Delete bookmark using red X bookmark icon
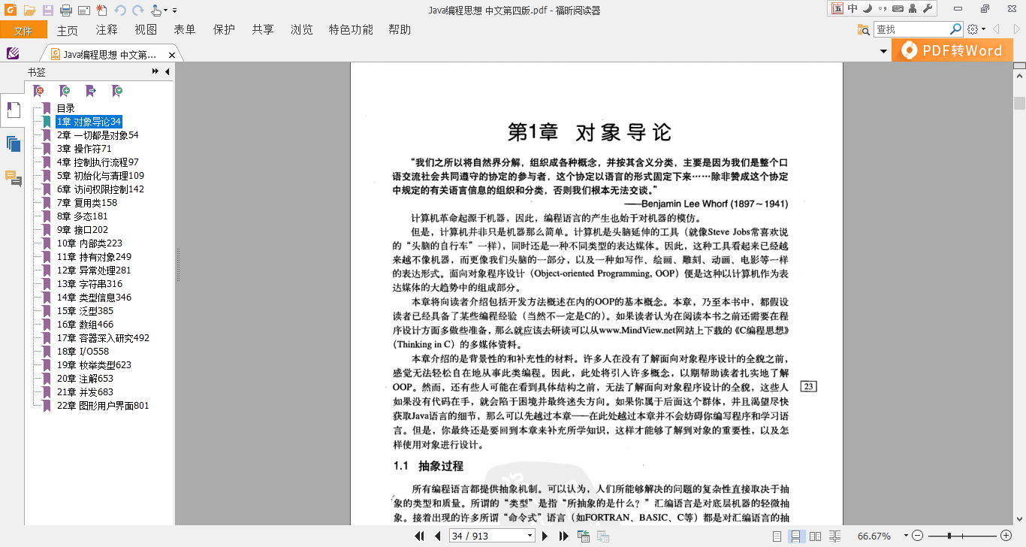1026x547 pixels. 39,91
